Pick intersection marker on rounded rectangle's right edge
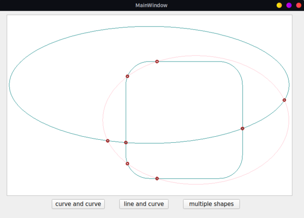The width and height of the screenshot is (304, 218). point(242,129)
